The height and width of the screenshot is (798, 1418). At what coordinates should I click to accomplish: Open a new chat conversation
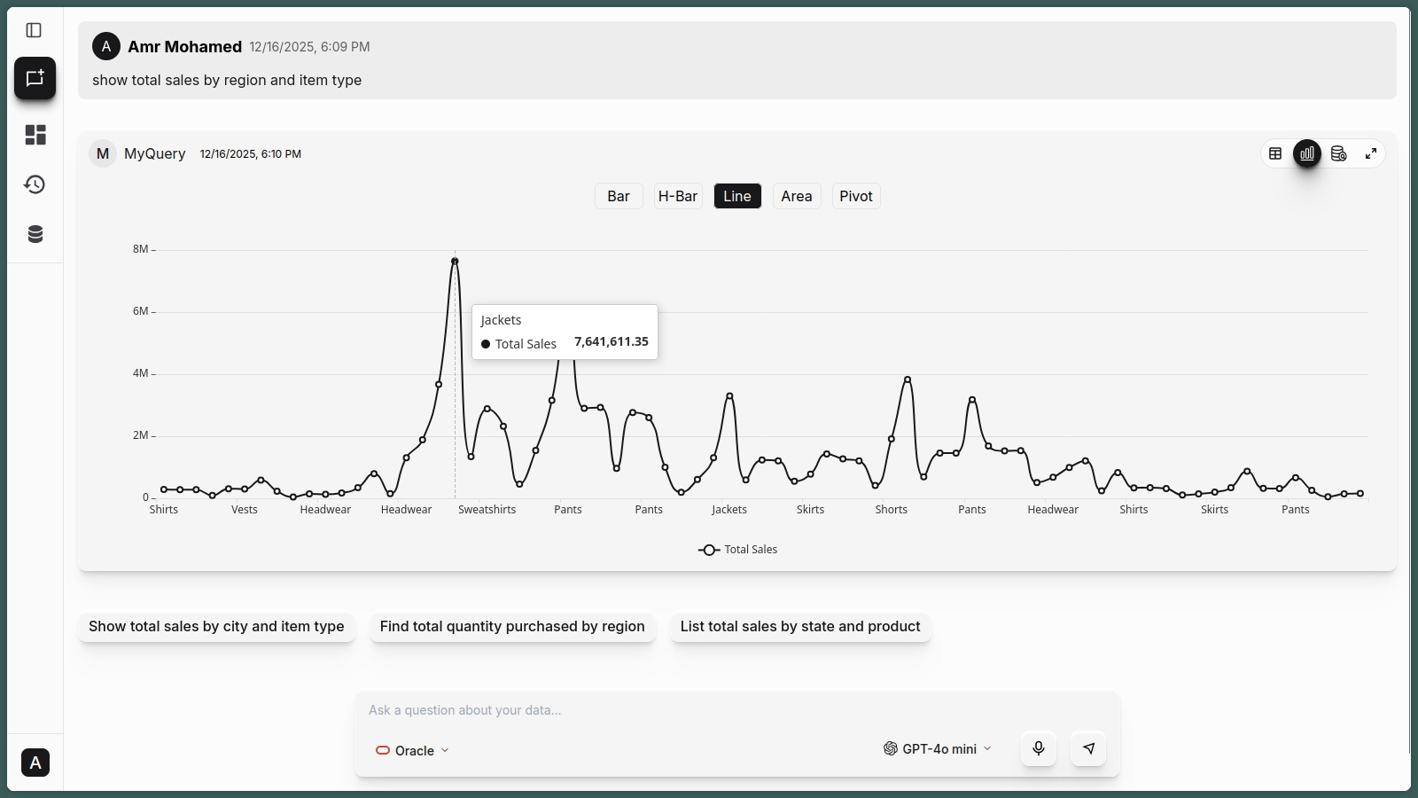pyautogui.click(x=35, y=78)
